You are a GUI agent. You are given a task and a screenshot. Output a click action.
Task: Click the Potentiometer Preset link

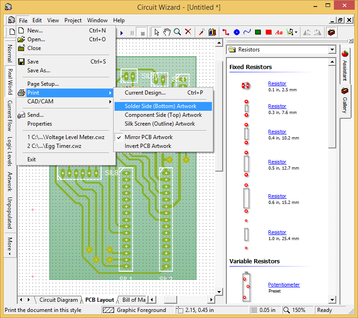tap(284, 285)
